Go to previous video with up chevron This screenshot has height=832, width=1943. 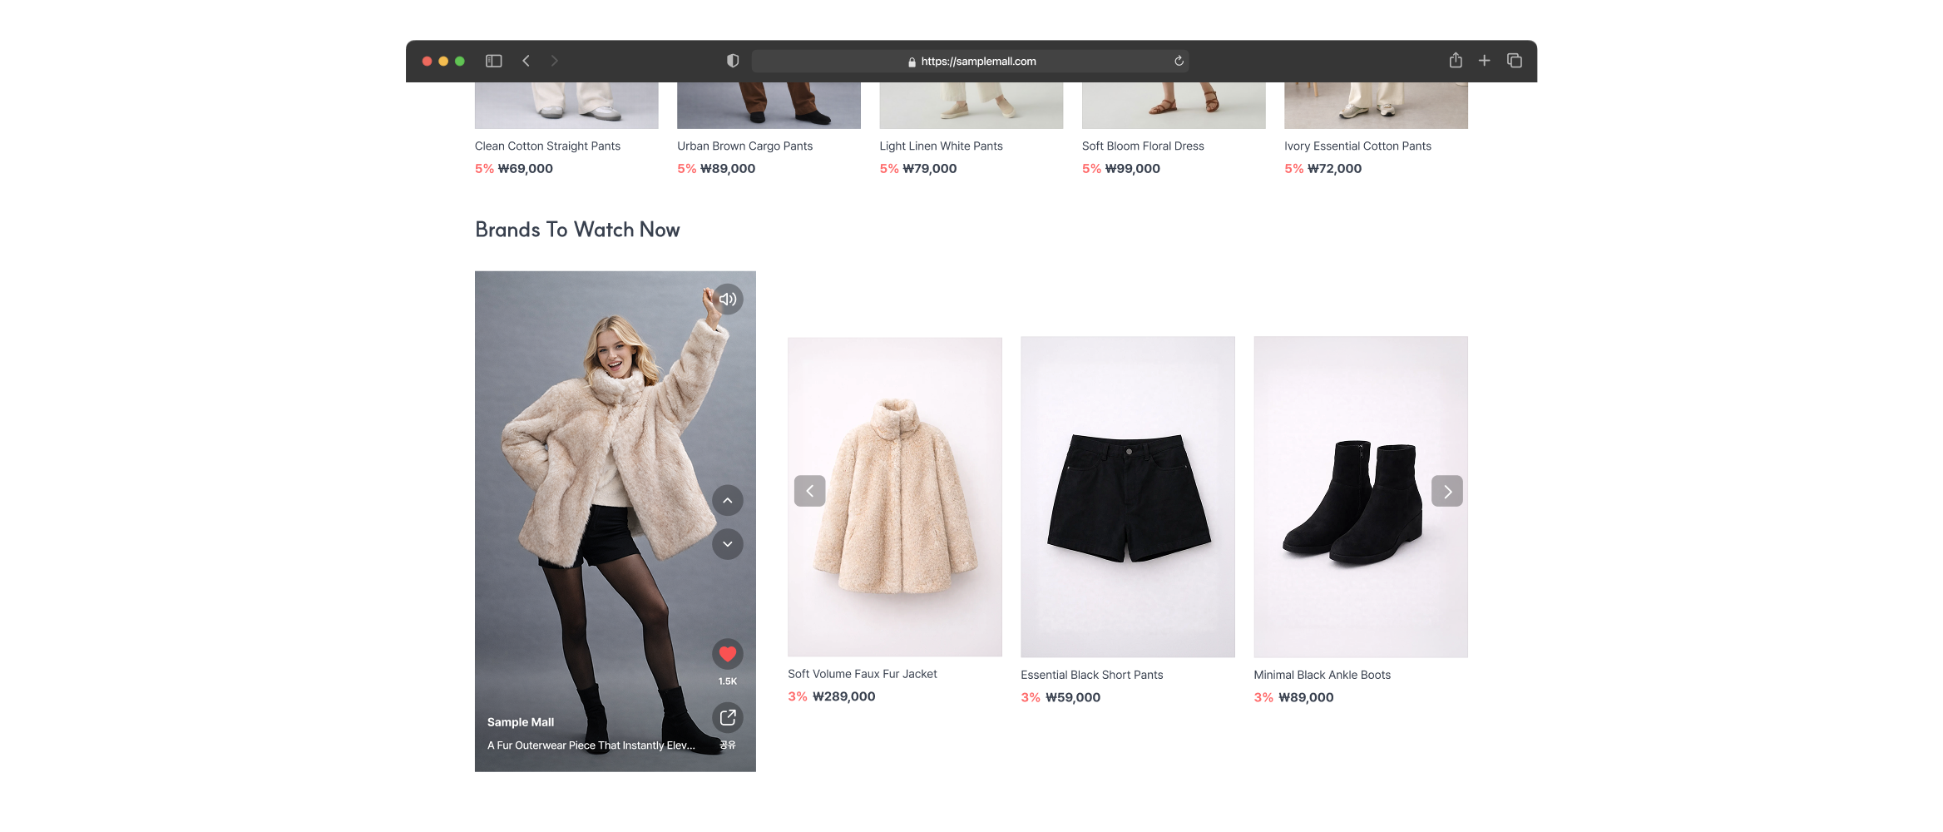point(728,501)
